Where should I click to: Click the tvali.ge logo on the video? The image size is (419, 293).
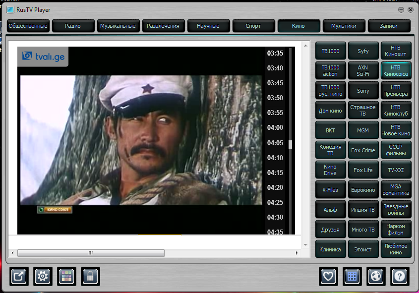point(43,57)
